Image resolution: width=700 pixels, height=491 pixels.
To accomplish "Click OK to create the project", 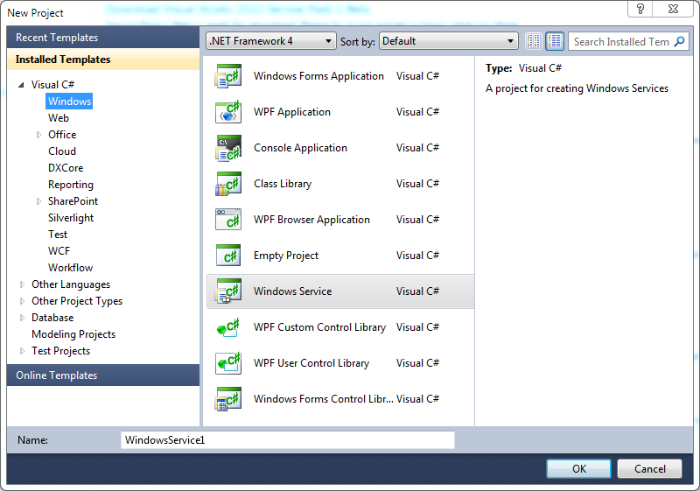I will [x=579, y=469].
